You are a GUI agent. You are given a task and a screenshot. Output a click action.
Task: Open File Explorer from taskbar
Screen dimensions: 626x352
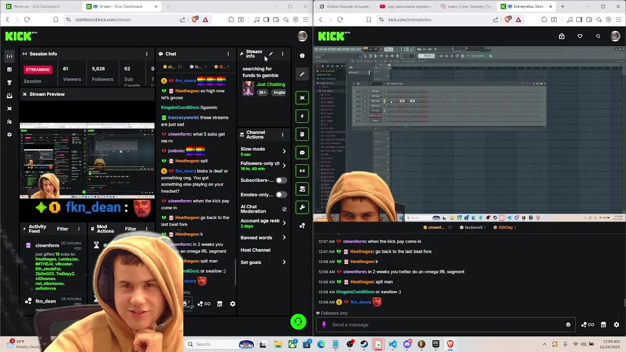278,344
